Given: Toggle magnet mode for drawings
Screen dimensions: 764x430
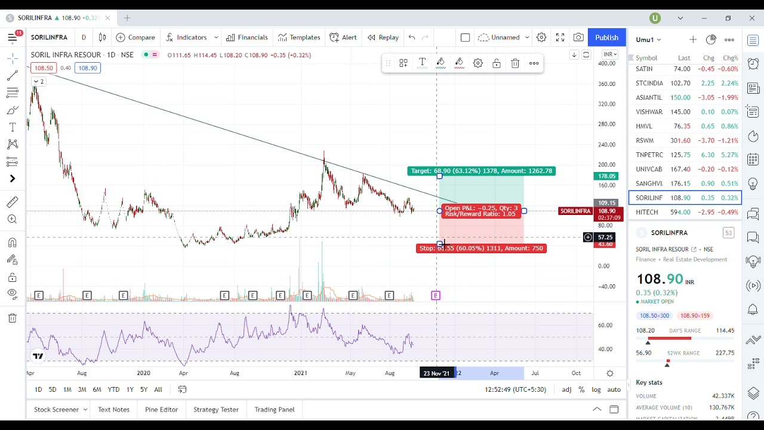Looking at the screenshot, I should tap(12, 242).
